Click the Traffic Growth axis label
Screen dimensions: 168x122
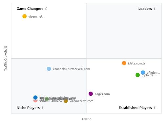[x=6, y=58]
